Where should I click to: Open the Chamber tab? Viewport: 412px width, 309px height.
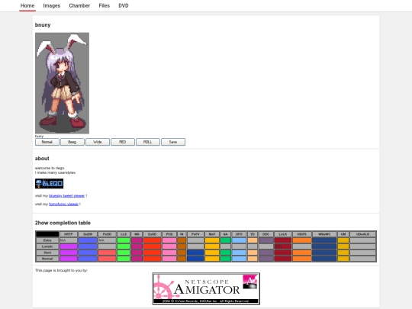pyautogui.click(x=79, y=5)
